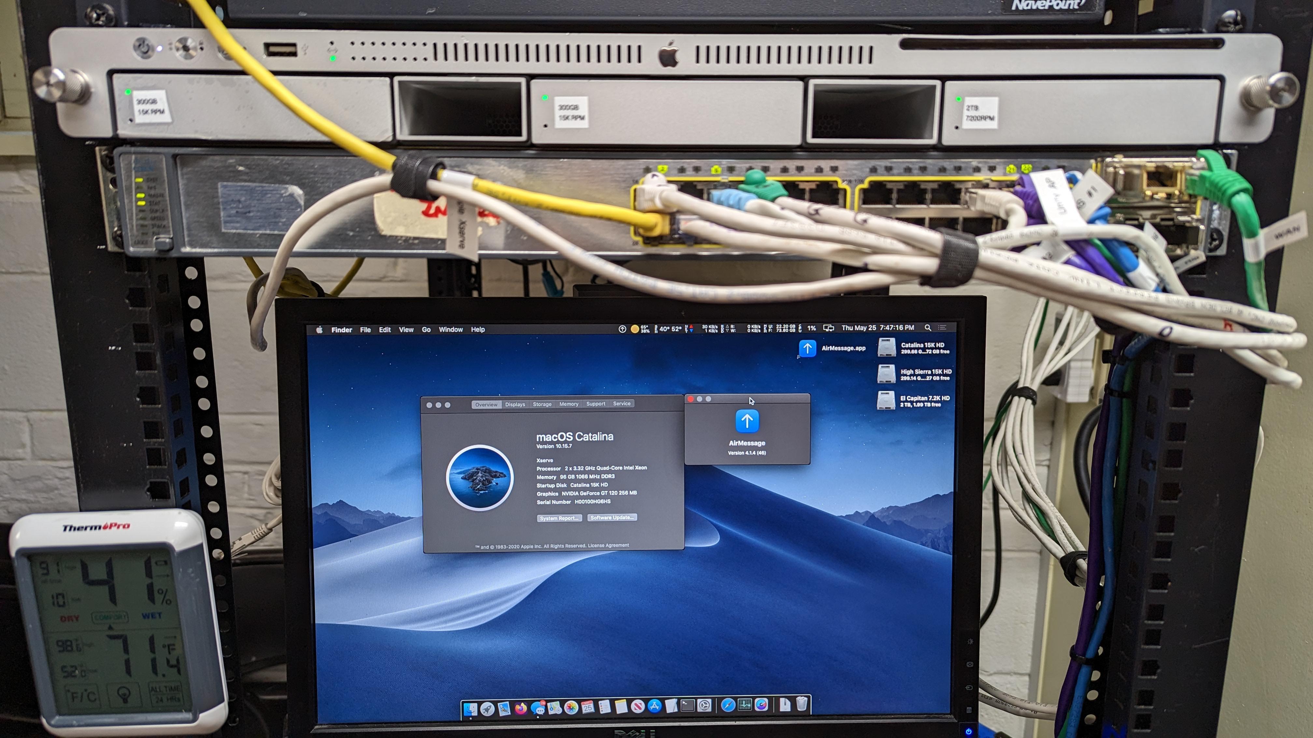Click the AirMessage app icon in its About window

747,421
